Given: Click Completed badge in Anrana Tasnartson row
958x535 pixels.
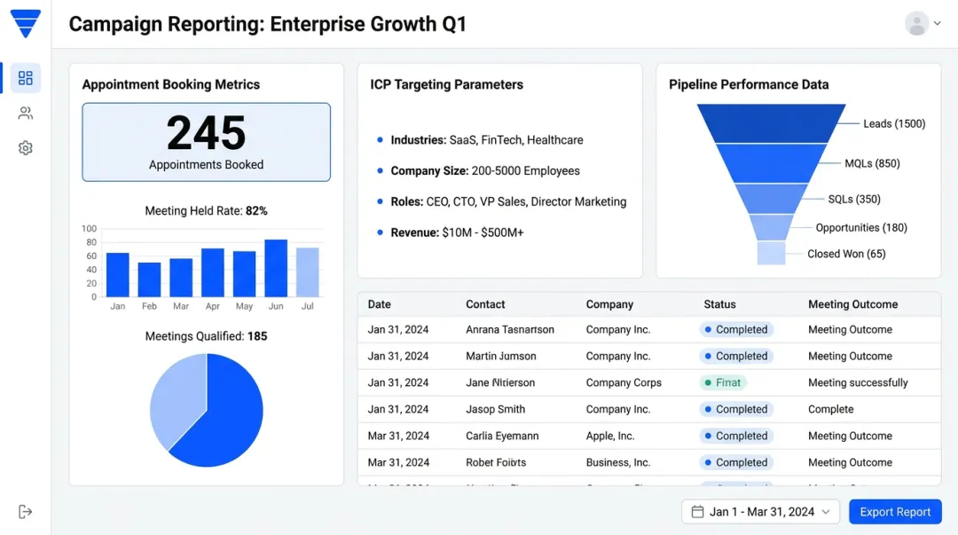Looking at the screenshot, I should 736,329.
